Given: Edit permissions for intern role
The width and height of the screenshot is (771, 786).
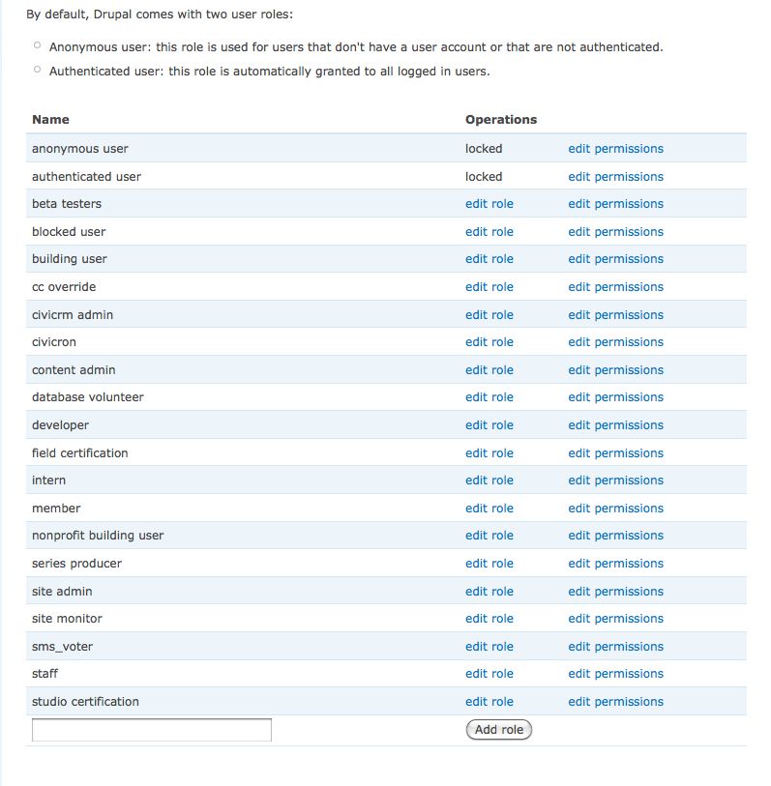Looking at the screenshot, I should tap(615, 480).
